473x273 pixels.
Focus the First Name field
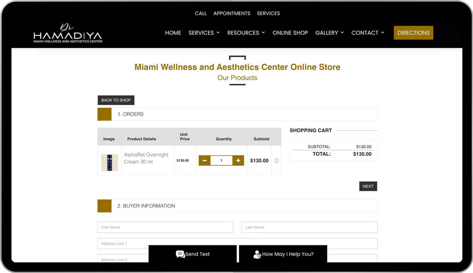tap(165, 227)
